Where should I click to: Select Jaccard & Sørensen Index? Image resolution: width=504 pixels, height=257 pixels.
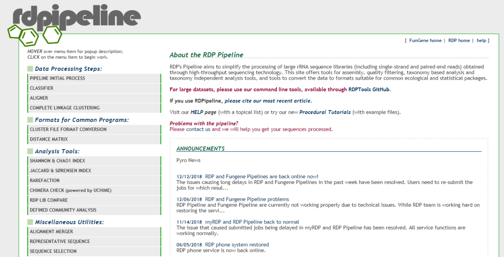tap(94, 171)
